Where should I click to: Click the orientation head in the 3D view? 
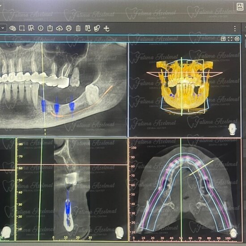pos(232,129)
